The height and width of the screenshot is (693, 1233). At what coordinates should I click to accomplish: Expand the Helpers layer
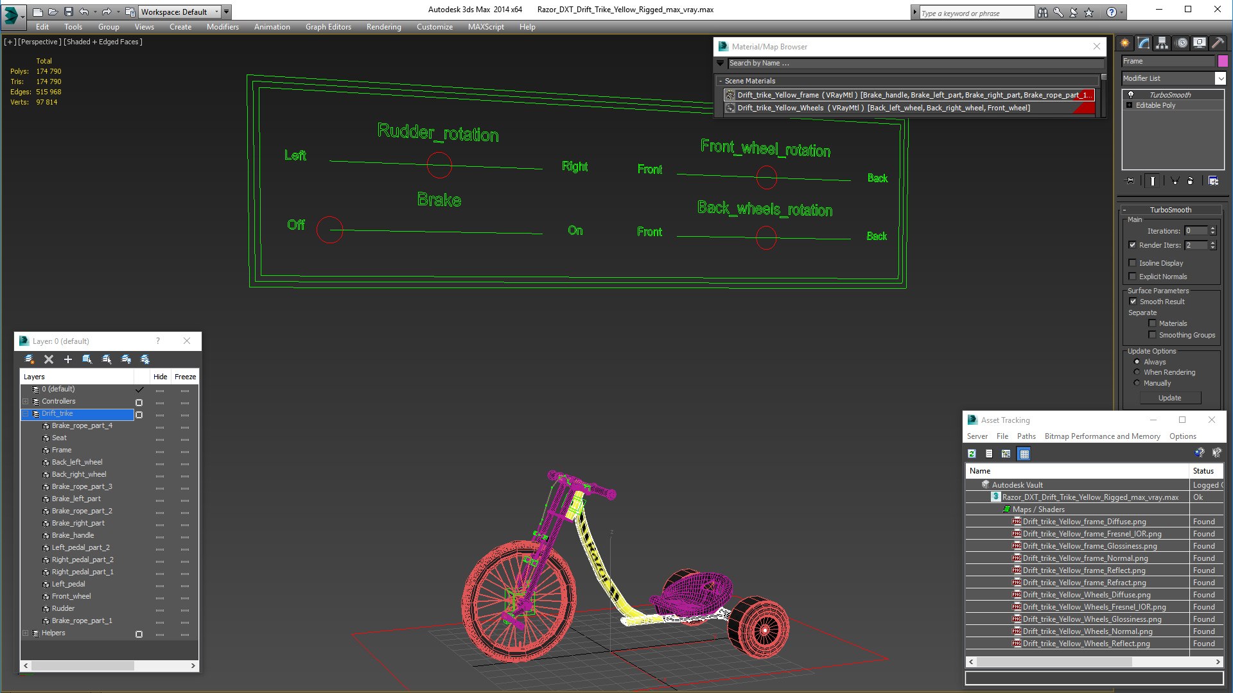pyautogui.click(x=26, y=633)
